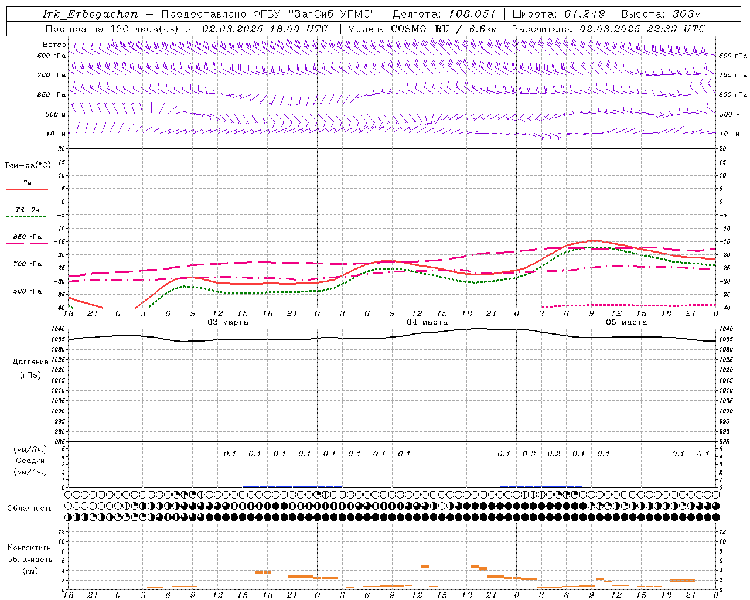Viewport: 750px width, 600px height.
Task: Click the (мм/3ч.) precipitation unit label
Action: [30, 449]
